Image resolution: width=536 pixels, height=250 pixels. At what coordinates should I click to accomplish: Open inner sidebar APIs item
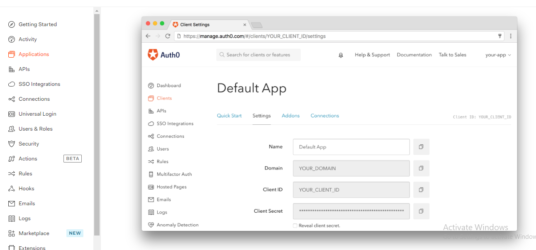(x=157, y=111)
